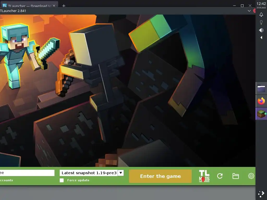Open notifications bell in the side panel

261,15
